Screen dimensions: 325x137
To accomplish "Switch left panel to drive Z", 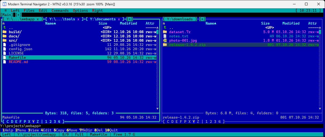I will coord(38,122).
